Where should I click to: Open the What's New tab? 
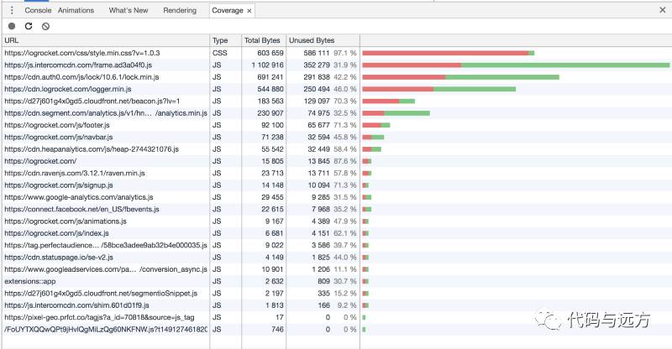129,10
